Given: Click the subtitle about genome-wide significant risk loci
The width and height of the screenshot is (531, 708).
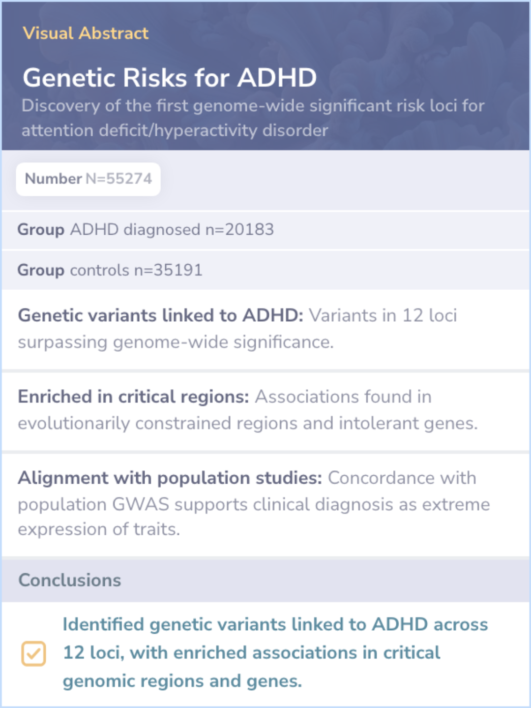Looking at the screenshot, I should 253,118.
